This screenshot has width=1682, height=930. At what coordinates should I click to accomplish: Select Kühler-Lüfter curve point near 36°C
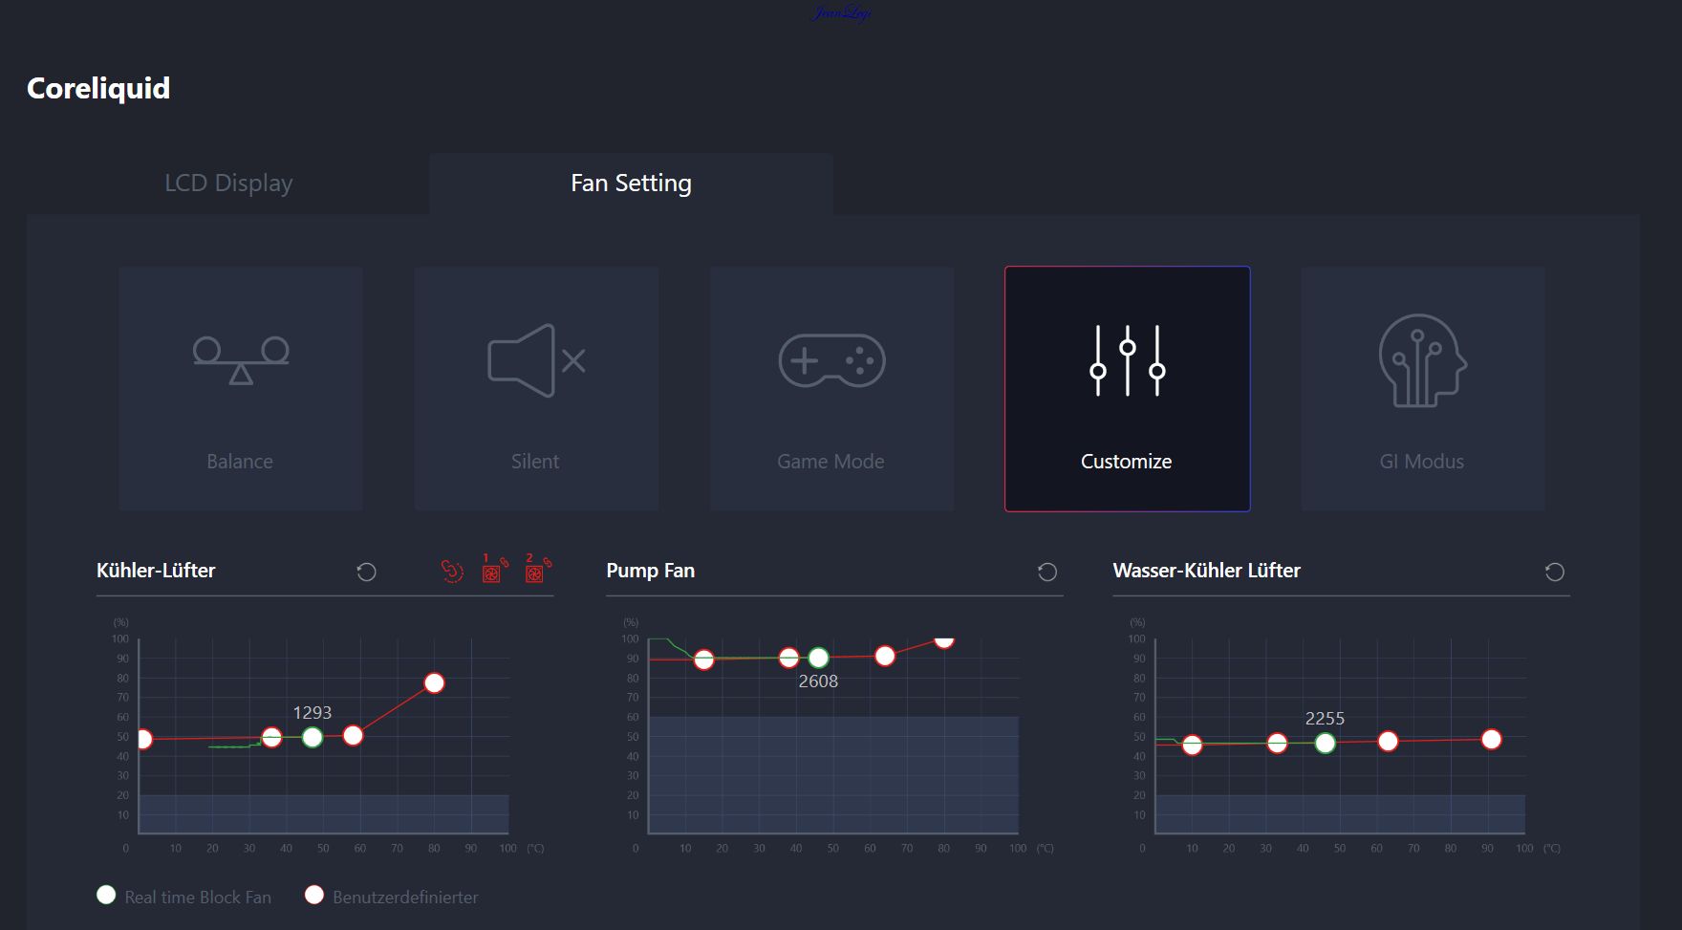271,737
